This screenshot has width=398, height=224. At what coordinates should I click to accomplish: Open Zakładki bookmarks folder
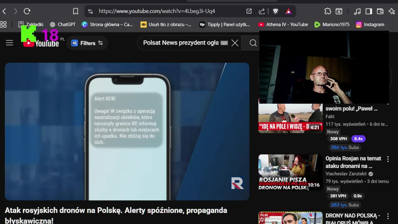(x=30, y=25)
